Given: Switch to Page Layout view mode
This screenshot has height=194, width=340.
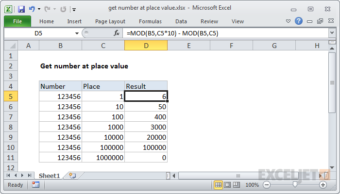Looking at the screenshot, I should [x=227, y=185].
